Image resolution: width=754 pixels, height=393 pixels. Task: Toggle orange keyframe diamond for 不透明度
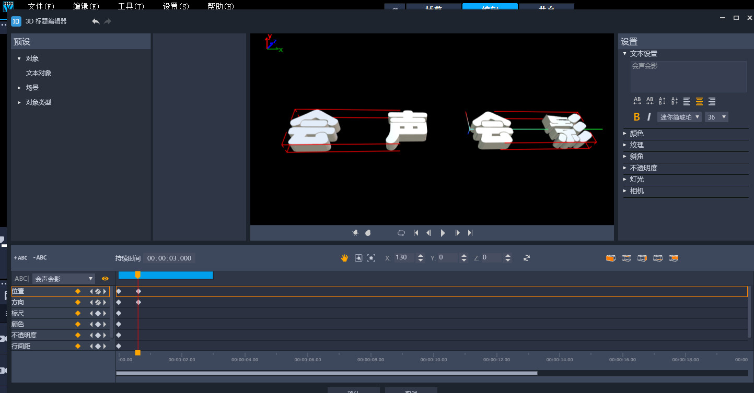[78, 335]
